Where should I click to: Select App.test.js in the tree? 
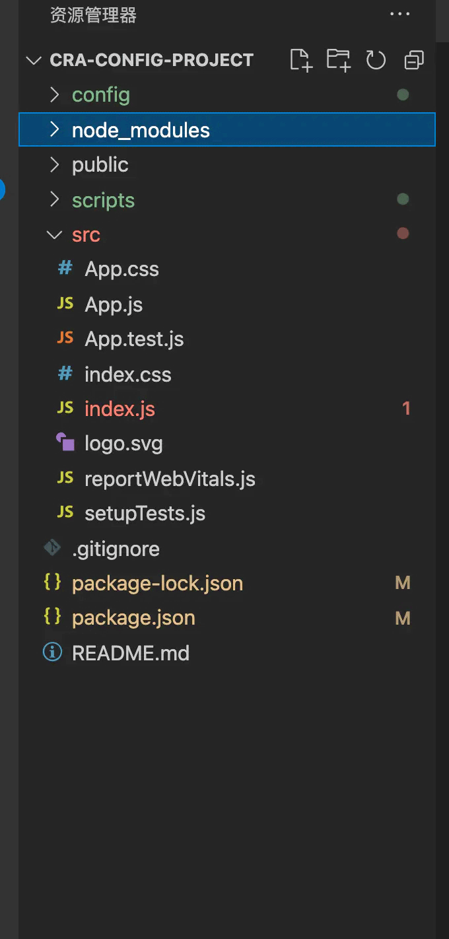tap(134, 339)
